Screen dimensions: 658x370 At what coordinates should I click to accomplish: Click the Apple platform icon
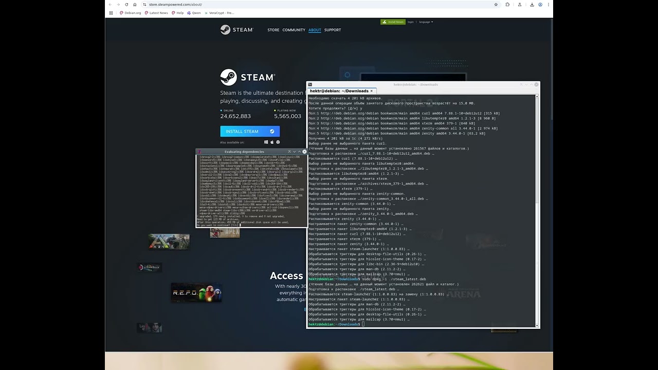[x=272, y=142]
